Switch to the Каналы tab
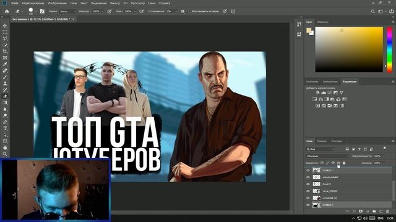The width and height of the screenshot is (396, 222). pos(322,141)
